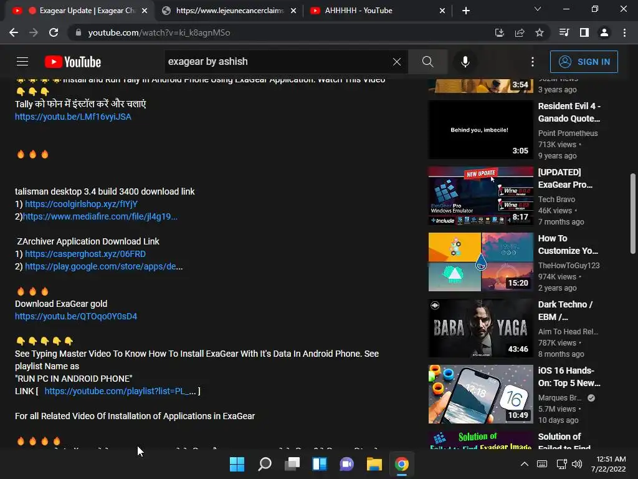Open Chrome three-dot menu
638x479 pixels.
click(x=624, y=32)
